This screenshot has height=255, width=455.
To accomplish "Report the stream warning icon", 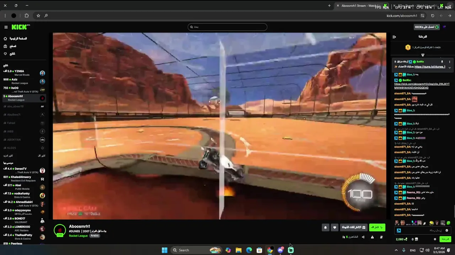I will click(x=372, y=237).
